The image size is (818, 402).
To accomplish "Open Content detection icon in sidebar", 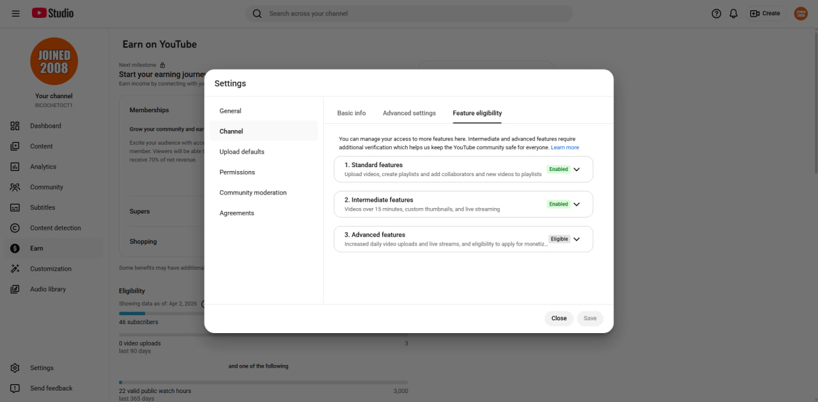I will click(15, 228).
